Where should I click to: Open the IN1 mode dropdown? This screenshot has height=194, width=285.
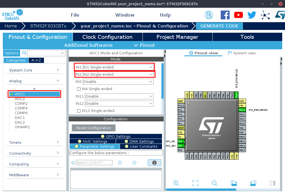coord(118,67)
